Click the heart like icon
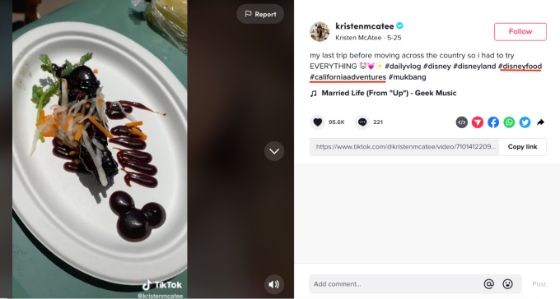 tap(318, 122)
